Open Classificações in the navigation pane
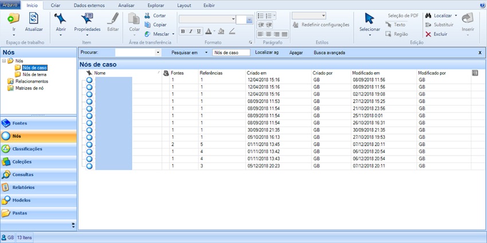 click(27, 149)
